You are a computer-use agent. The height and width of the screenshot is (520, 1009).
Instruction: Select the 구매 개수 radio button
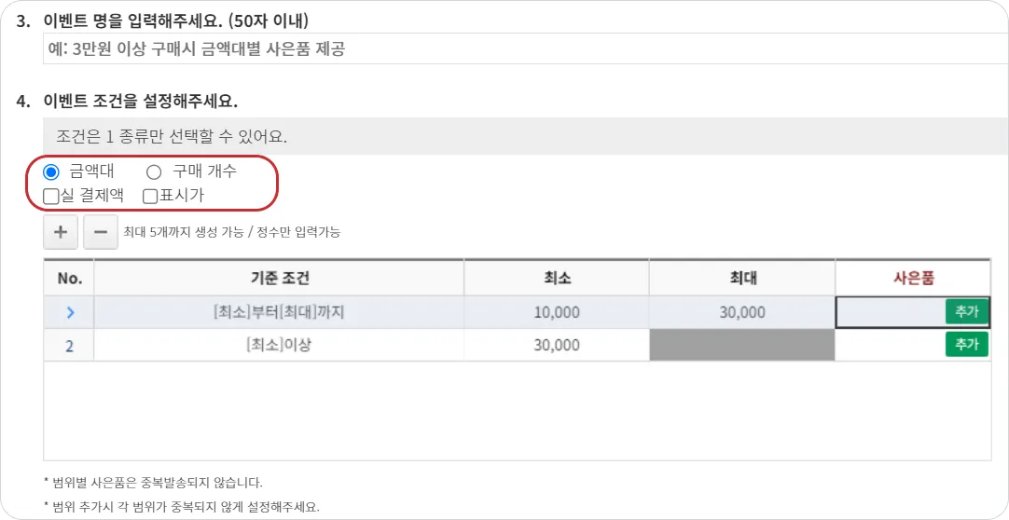tap(155, 171)
